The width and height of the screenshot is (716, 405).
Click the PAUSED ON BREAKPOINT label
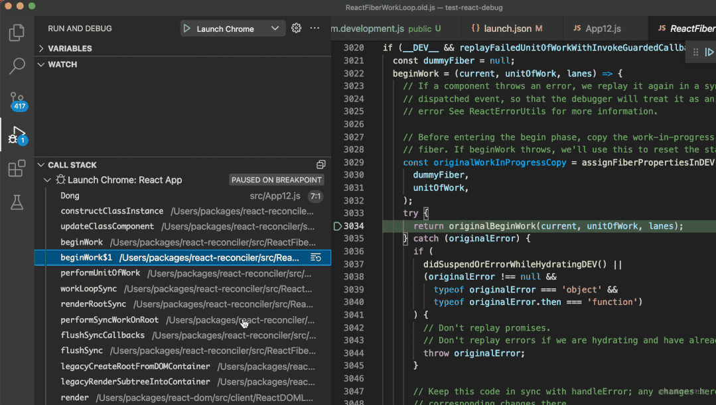(276, 180)
